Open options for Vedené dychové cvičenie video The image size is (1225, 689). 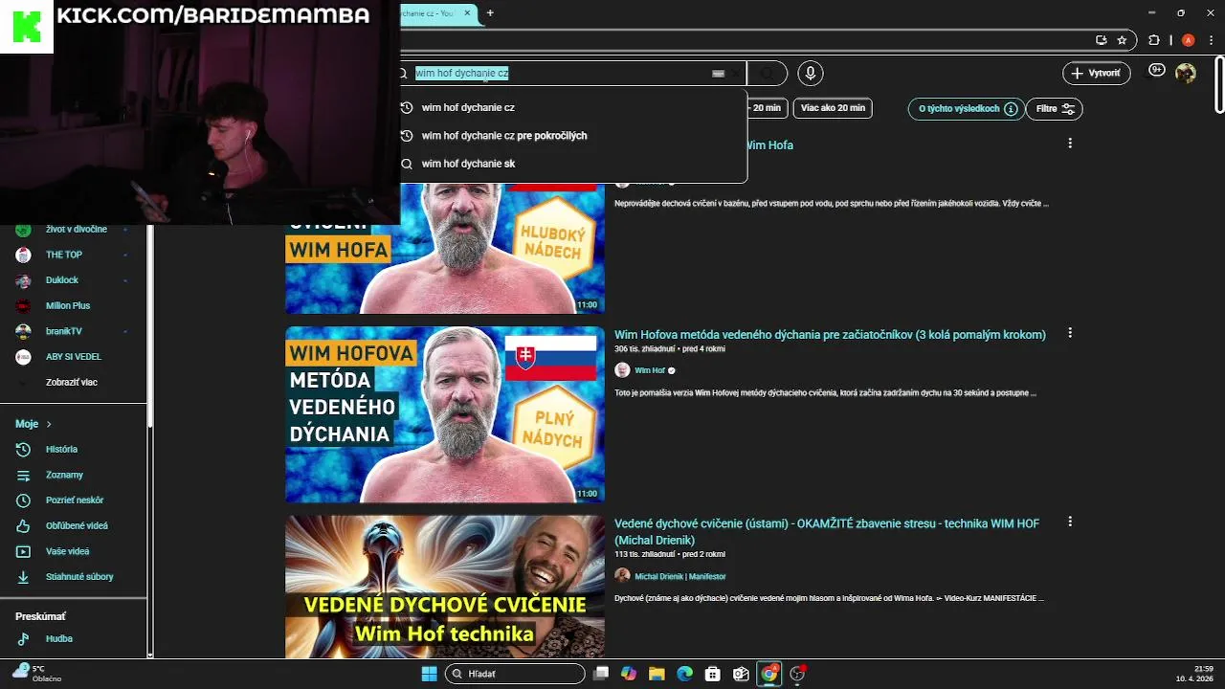point(1070,522)
